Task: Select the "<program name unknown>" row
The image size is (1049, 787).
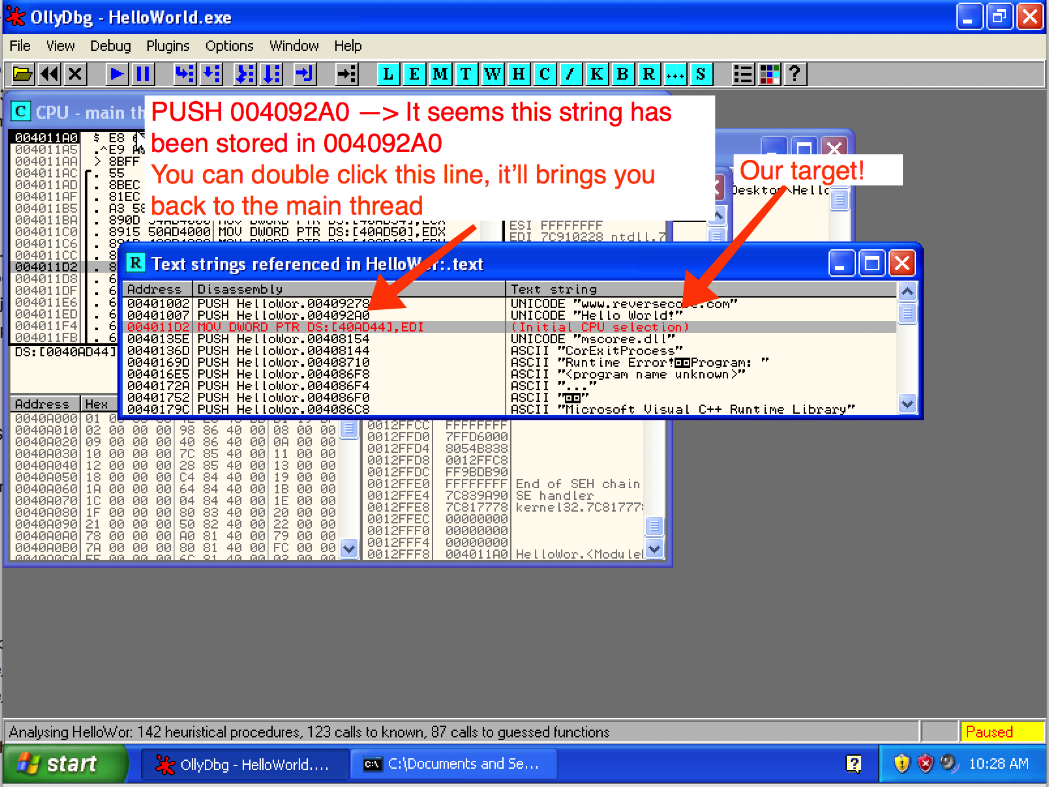Action: [x=509, y=374]
